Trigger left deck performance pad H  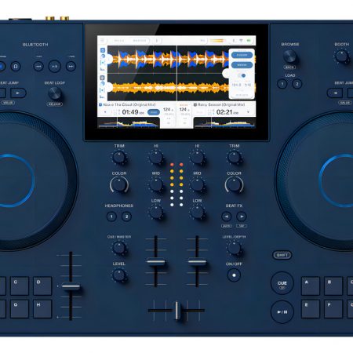[x=42, y=309]
